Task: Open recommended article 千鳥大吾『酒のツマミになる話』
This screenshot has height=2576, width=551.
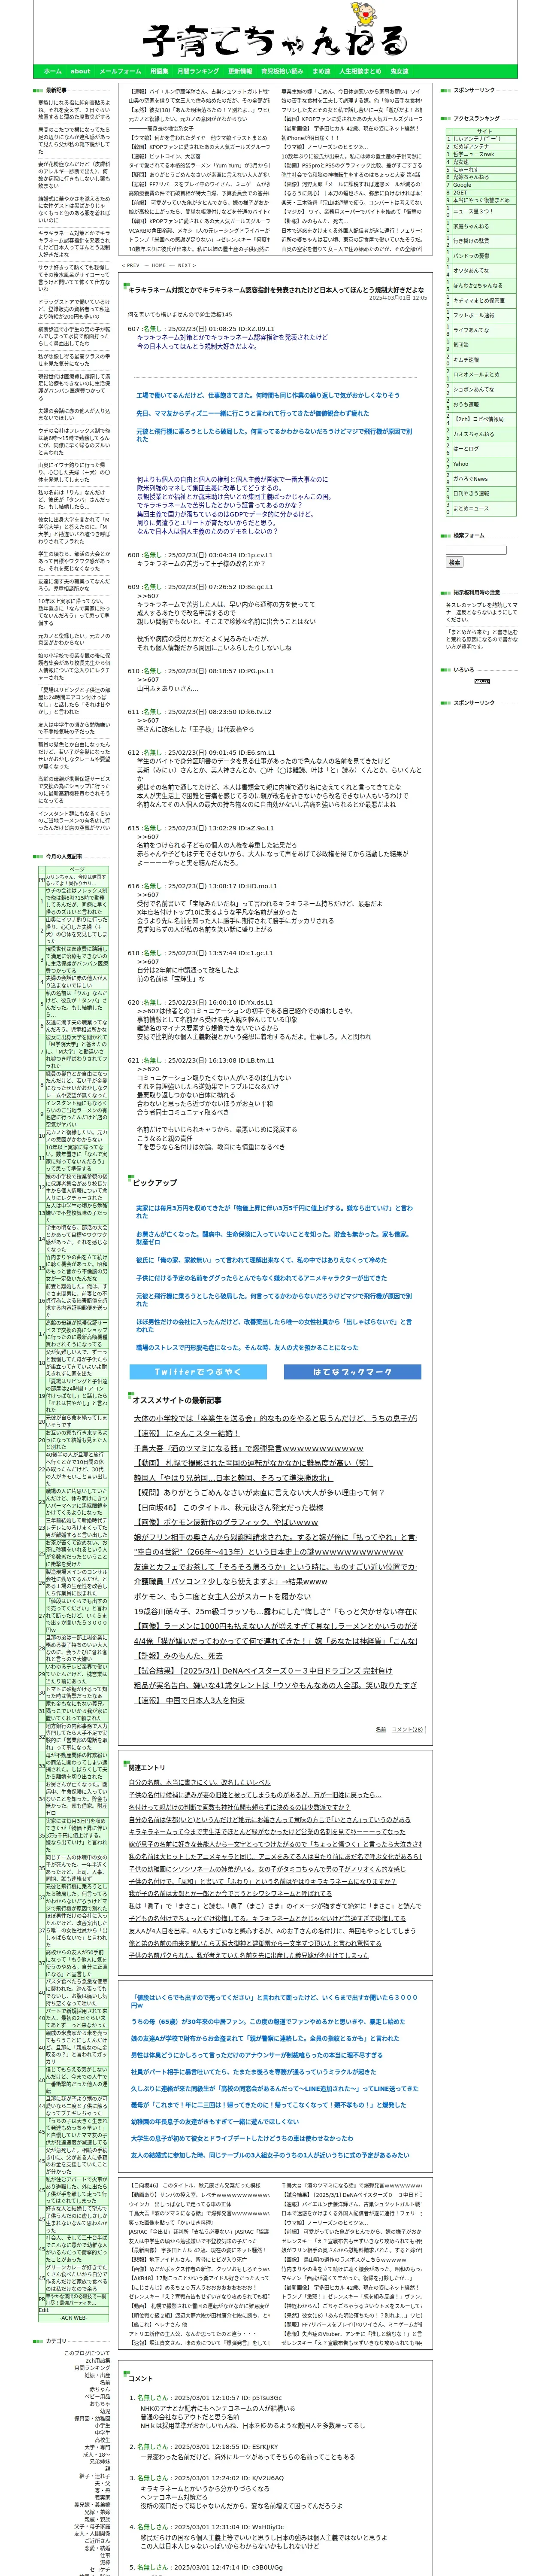Action: coord(249,1448)
